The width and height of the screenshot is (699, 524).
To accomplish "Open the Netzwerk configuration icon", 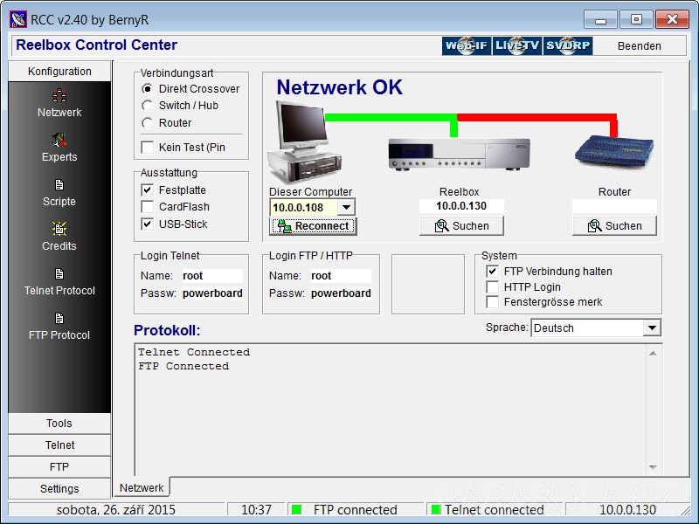I will (x=59, y=95).
